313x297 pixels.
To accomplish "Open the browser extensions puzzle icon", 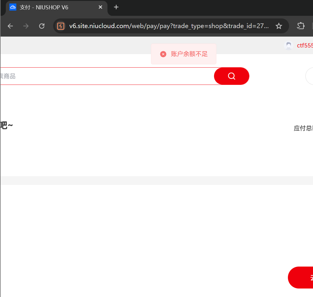I will 301,26.
